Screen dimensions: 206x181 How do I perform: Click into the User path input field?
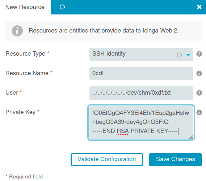click(x=141, y=93)
